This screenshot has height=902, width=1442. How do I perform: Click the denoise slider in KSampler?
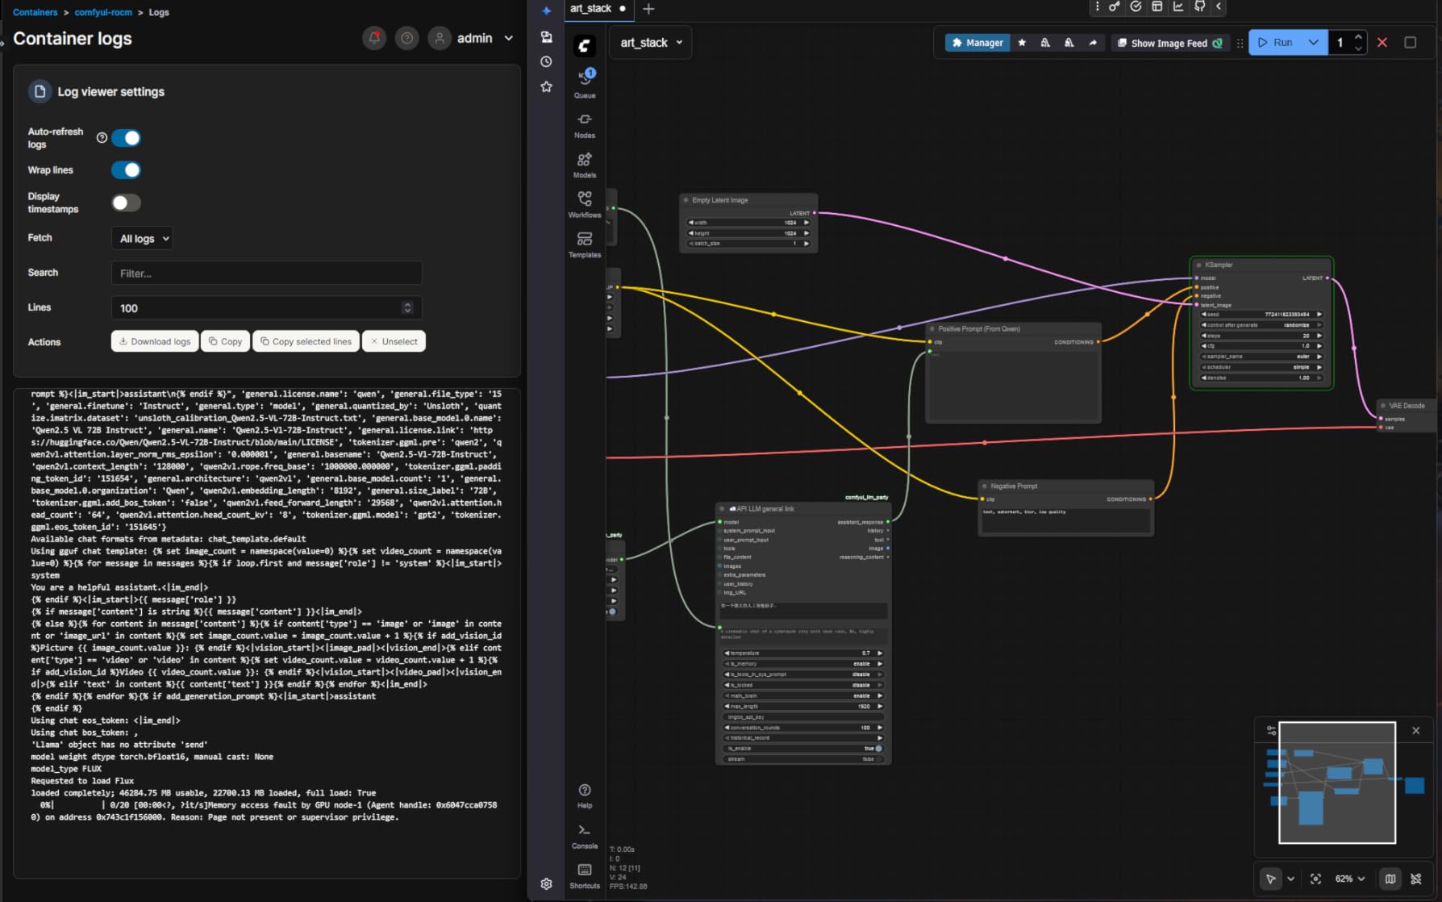pyautogui.click(x=1261, y=378)
